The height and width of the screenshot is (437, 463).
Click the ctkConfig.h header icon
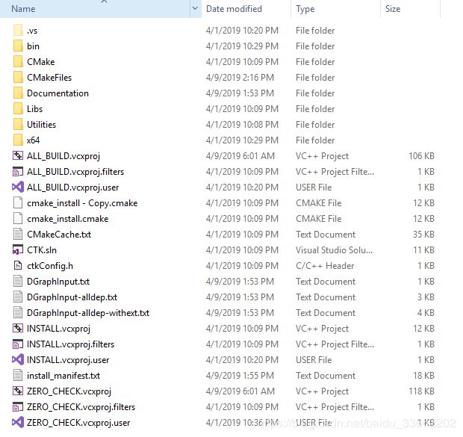tap(18, 266)
